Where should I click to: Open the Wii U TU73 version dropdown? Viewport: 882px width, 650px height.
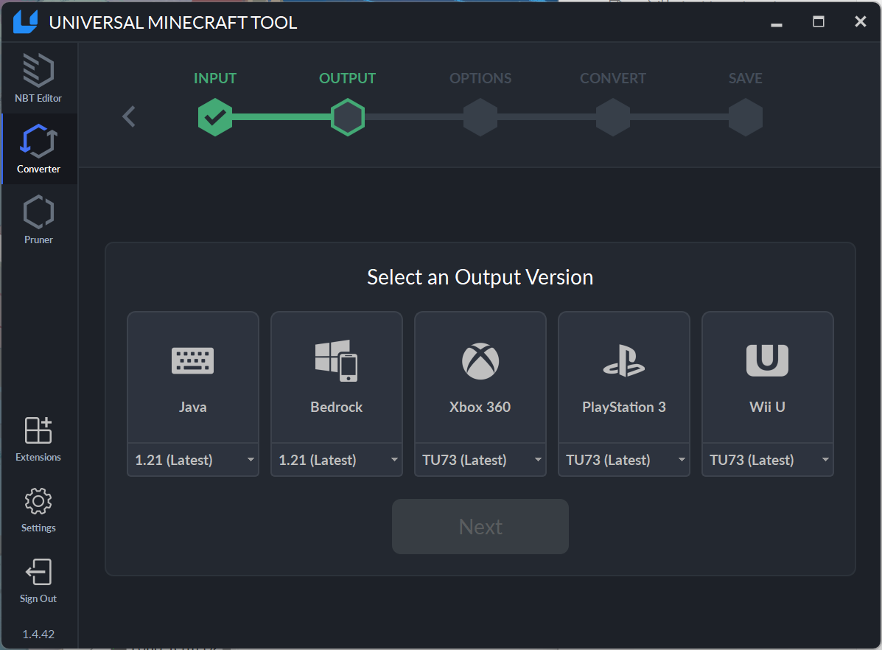pos(767,460)
